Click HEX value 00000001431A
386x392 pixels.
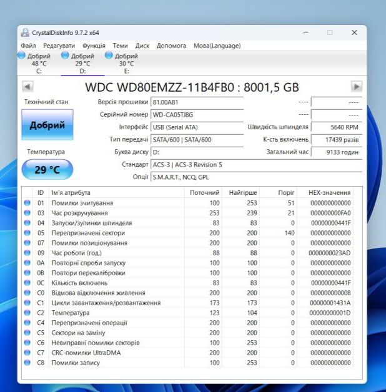click(330, 303)
